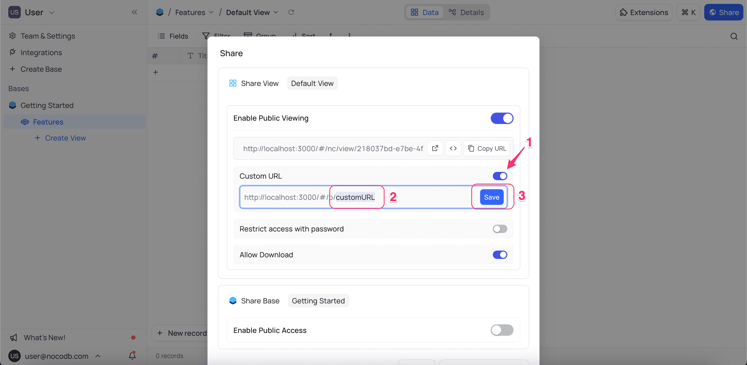Click into the custom URL input field
This screenshot has width=747, height=365.
pyautogui.click(x=355, y=197)
